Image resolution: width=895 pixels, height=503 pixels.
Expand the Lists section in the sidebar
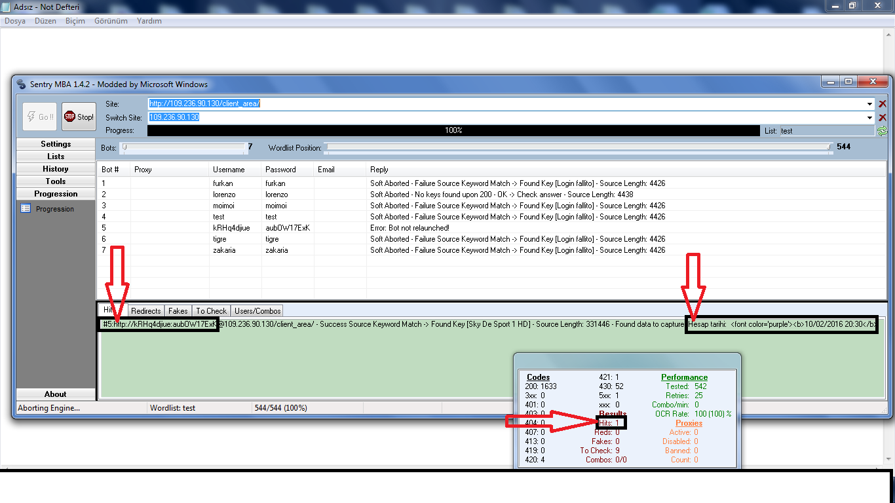click(56, 157)
